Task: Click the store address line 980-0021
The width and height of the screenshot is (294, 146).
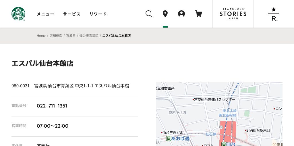Action: 70,86
